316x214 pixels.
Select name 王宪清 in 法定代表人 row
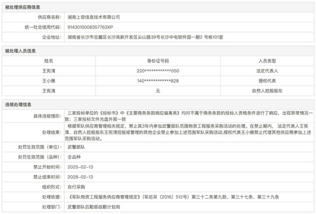48,71
